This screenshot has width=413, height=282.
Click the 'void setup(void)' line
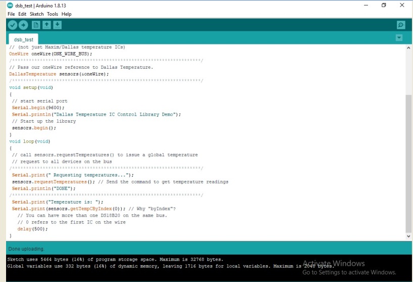coord(31,87)
